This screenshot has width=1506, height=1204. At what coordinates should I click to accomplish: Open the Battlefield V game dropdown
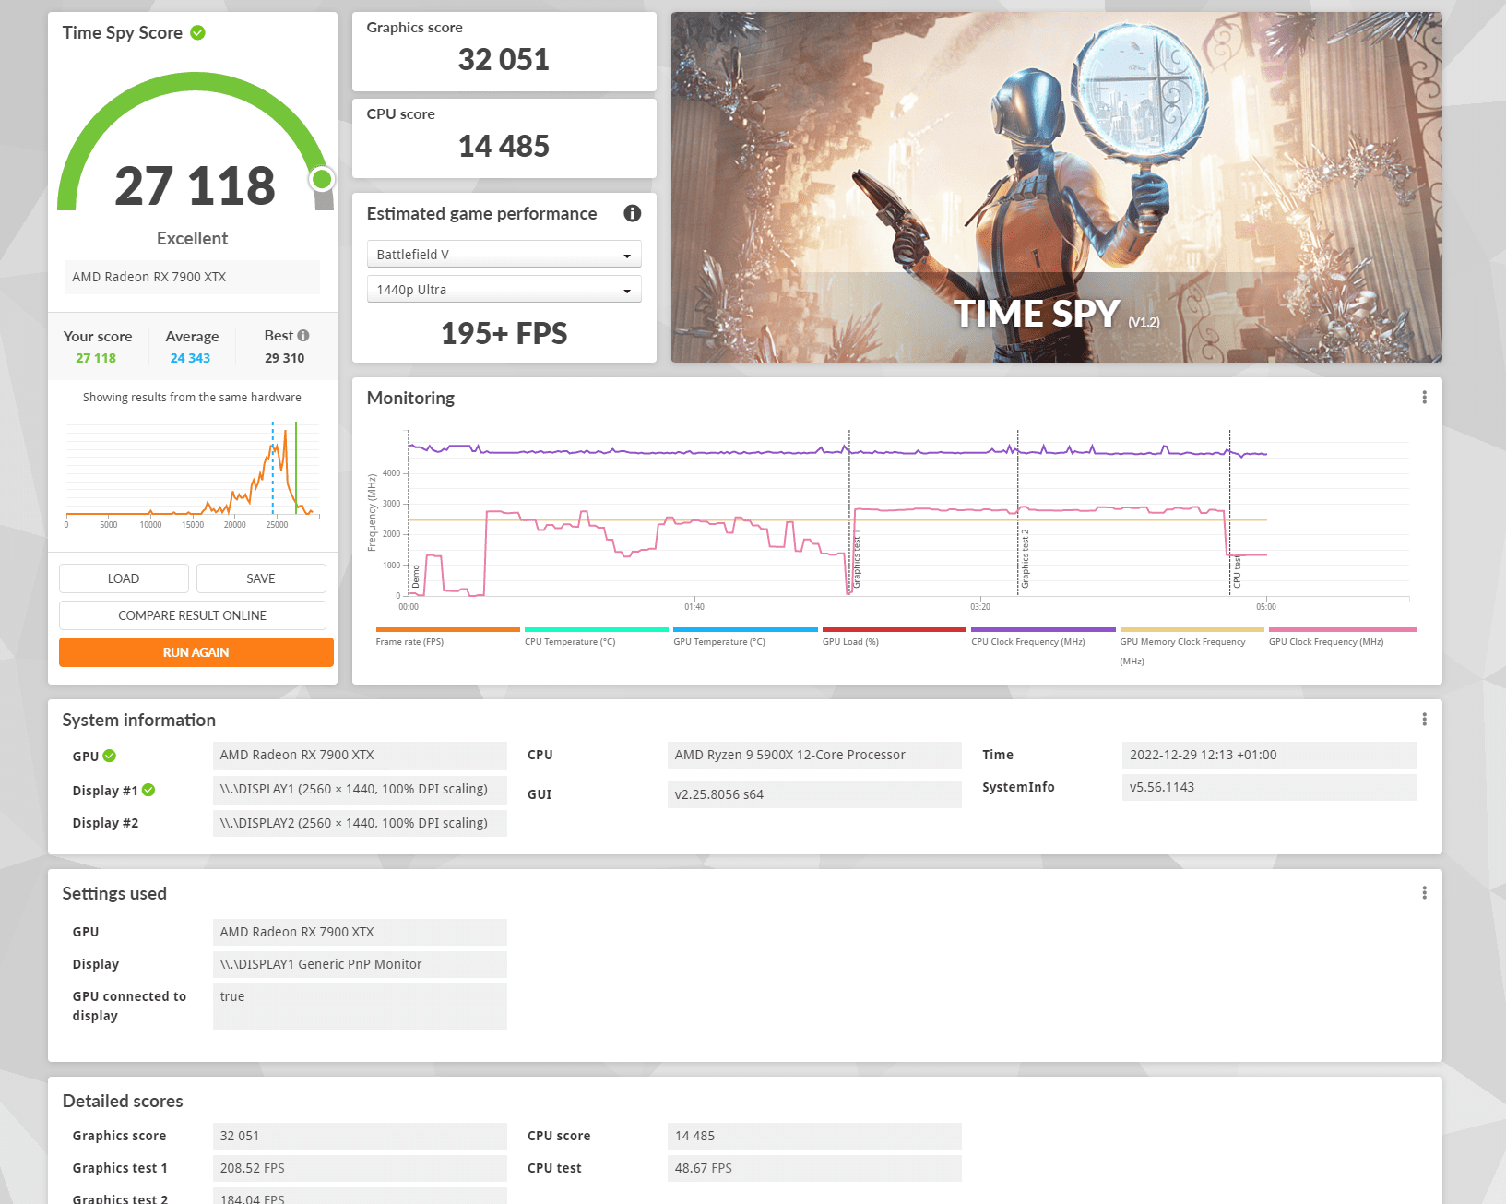(504, 255)
